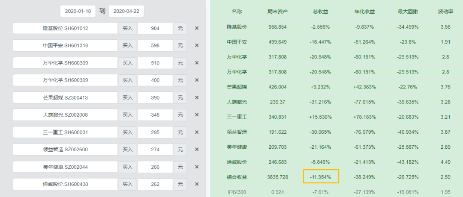
Task: Delete the 万华化学 510 元 row via X
Action: (x=197, y=63)
